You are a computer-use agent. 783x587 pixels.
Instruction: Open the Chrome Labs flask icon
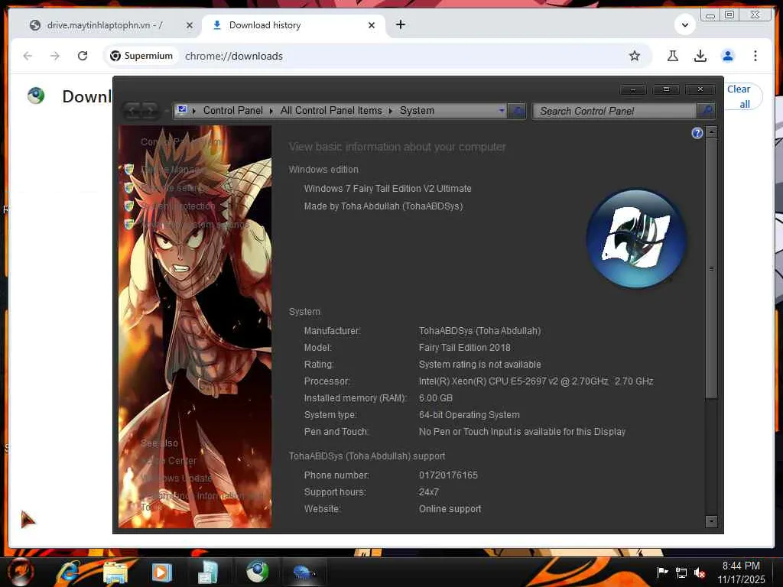coord(673,56)
